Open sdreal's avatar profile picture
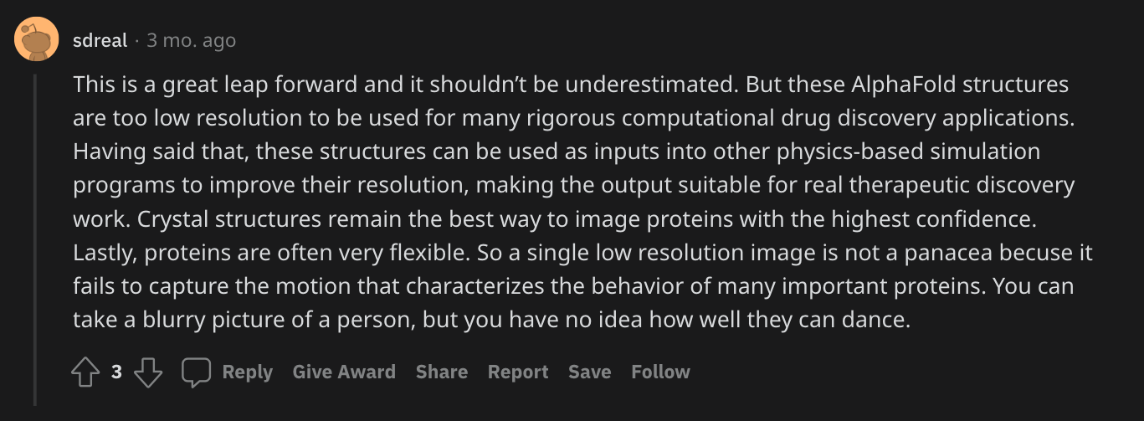1144x421 pixels. pos(36,39)
